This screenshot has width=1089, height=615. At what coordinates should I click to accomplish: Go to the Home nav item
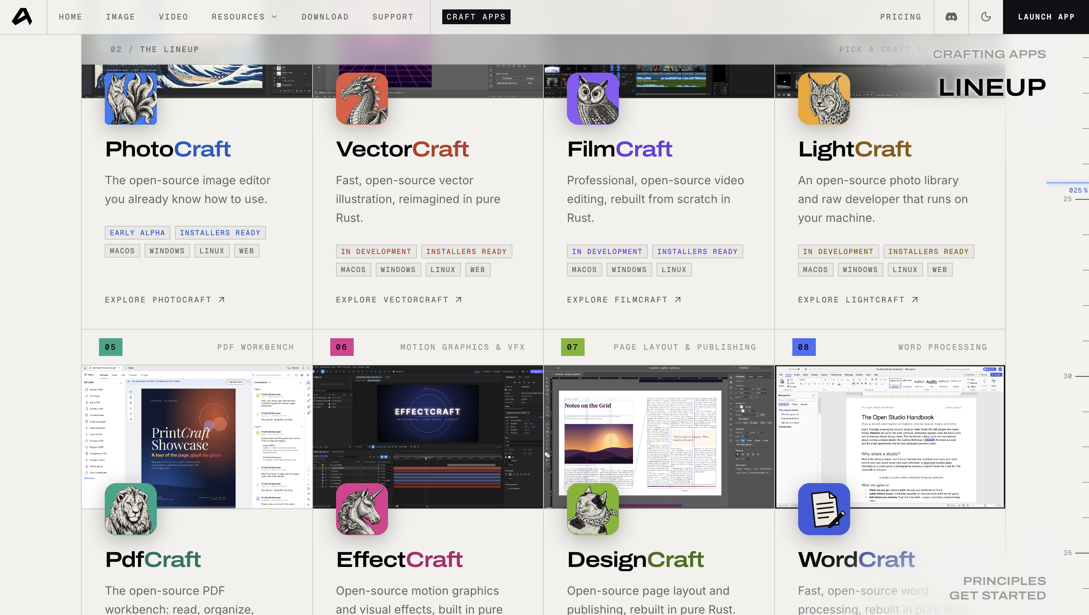pos(70,17)
